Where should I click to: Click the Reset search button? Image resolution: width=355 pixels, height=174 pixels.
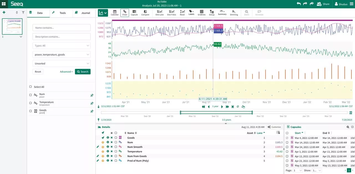pyautogui.click(x=38, y=72)
